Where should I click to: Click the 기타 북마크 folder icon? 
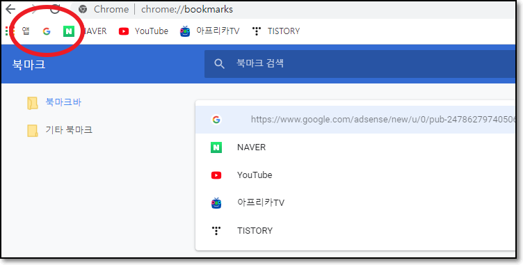pyautogui.click(x=33, y=131)
